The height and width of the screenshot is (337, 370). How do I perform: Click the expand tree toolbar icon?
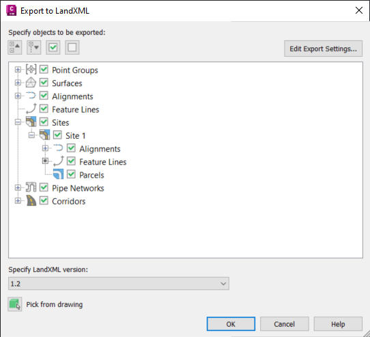pyautogui.click(x=33, y=47)
